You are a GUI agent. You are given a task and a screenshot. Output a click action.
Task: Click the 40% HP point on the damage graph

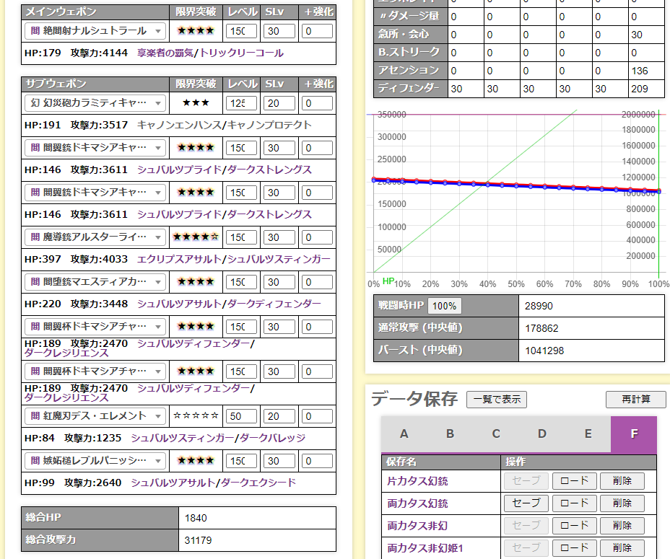click(x=487, y=185)
